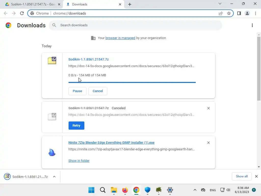Pause the Sodikm download
Screen dimensions: 261x196
click(x=77, y=91)
